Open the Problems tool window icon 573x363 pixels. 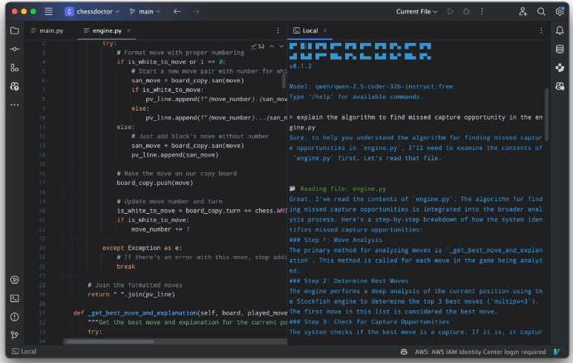(15, 317)
